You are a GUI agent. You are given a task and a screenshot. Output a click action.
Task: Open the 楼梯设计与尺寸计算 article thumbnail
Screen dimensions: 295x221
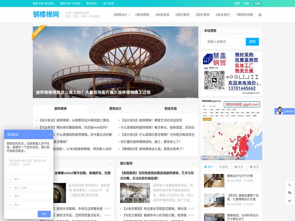click(x=214, y=180)
